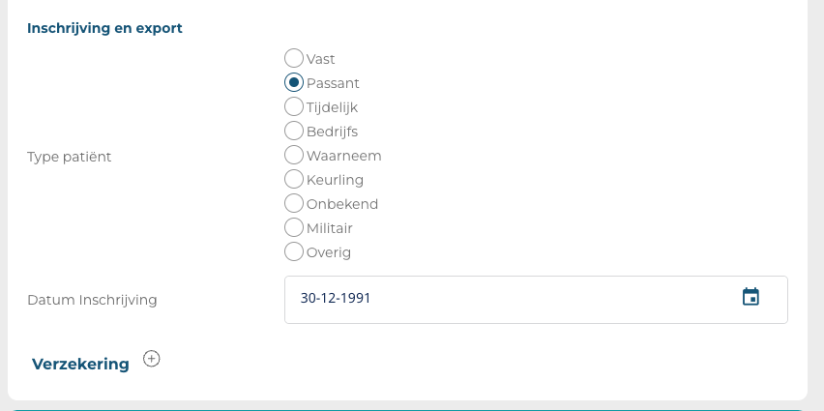824x411 pixels.
Task: Set patient type via Onbekend radio circle
Action: 294,204
